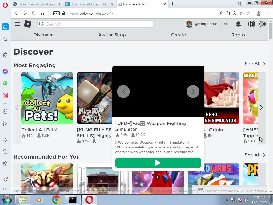Open the Opera sidebar shopping bag icon
The height and width of the screenshot is (205, 273).
[5, 55]
